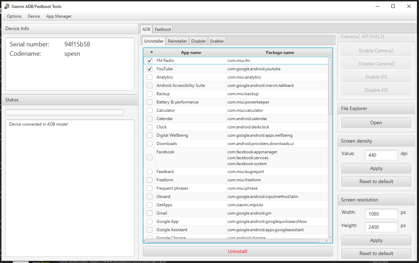This screenshot has width=419, height=263.
Task: Uncheck the YouTube app checkbox
Action: (x=150, y=69)
